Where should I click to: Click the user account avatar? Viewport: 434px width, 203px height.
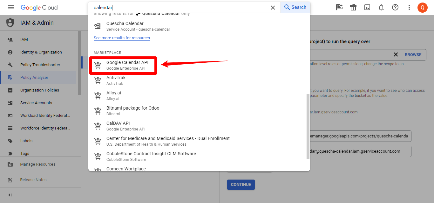coord(423,7)
